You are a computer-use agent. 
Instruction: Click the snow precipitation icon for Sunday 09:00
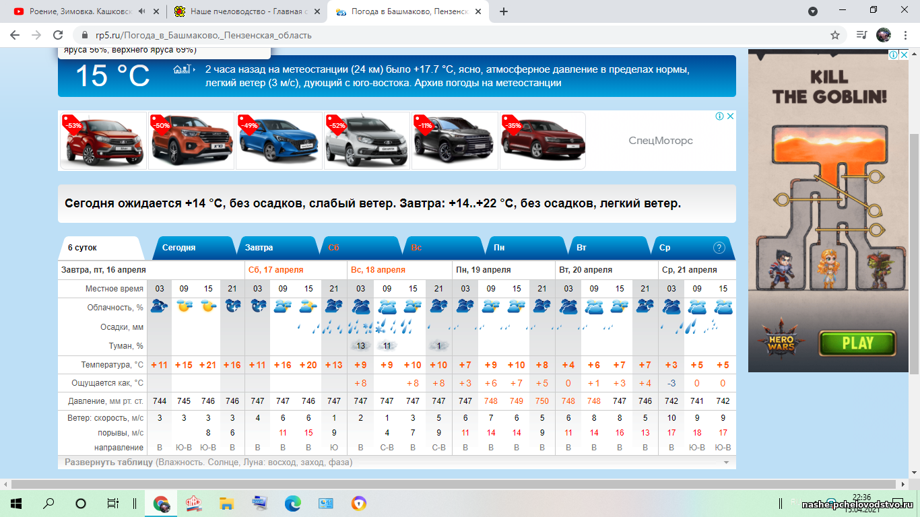[x=381, y=327]
